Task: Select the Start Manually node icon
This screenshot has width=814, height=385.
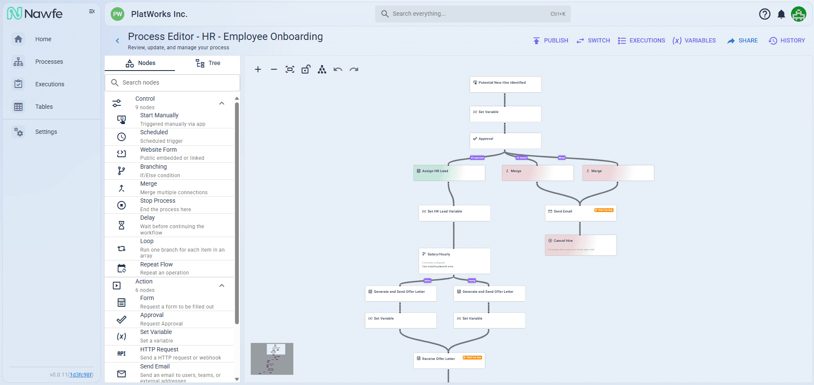Action: click(121, 120)
